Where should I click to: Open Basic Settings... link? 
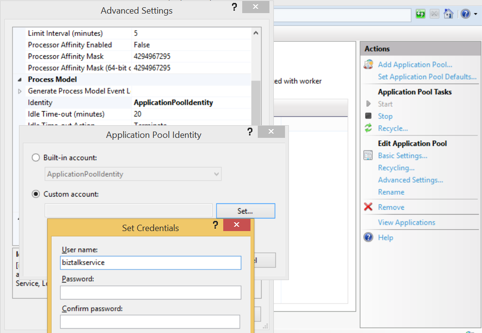[403, 156]
